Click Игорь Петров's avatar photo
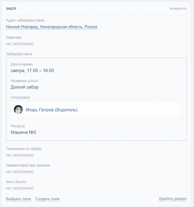194x207 pixels. point(18,110)
